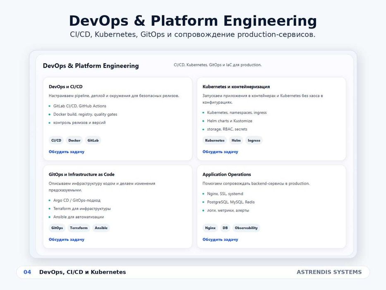Screen dimensions: 386x290
Task: Click the 'Application Operations' card heading
Action: pos(227,174)
